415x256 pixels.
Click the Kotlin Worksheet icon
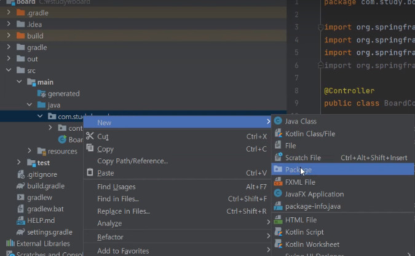pos(278,244)
